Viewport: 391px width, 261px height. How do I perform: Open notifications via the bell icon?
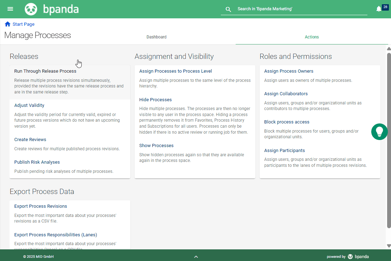(x=378, y=8)
